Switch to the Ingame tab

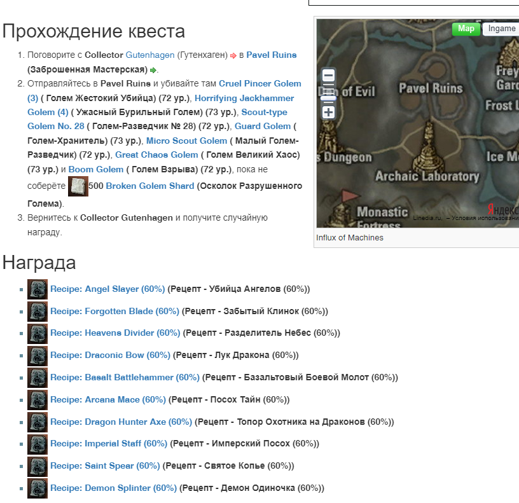point(501,29)
